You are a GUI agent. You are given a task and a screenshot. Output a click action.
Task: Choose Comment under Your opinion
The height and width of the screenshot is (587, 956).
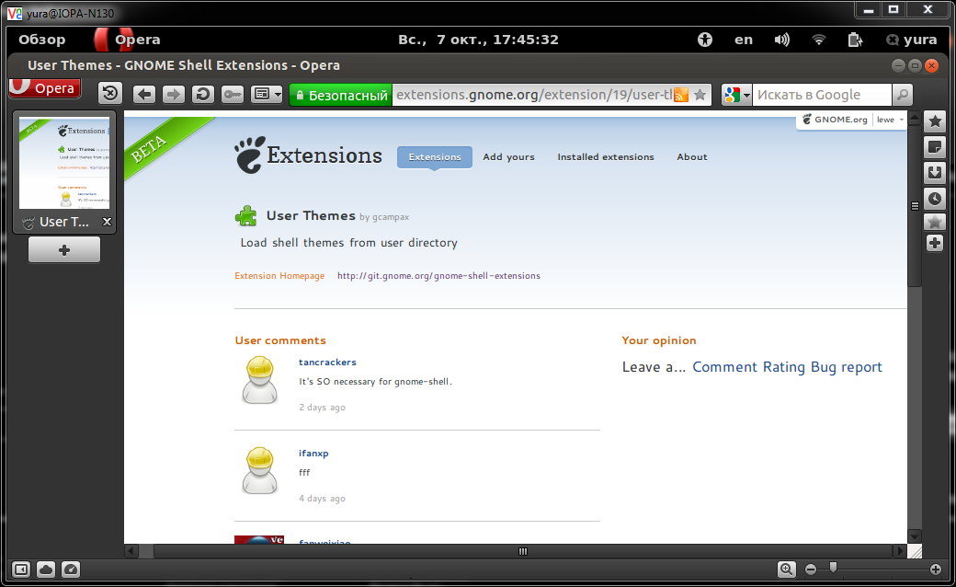coord(724,367)
